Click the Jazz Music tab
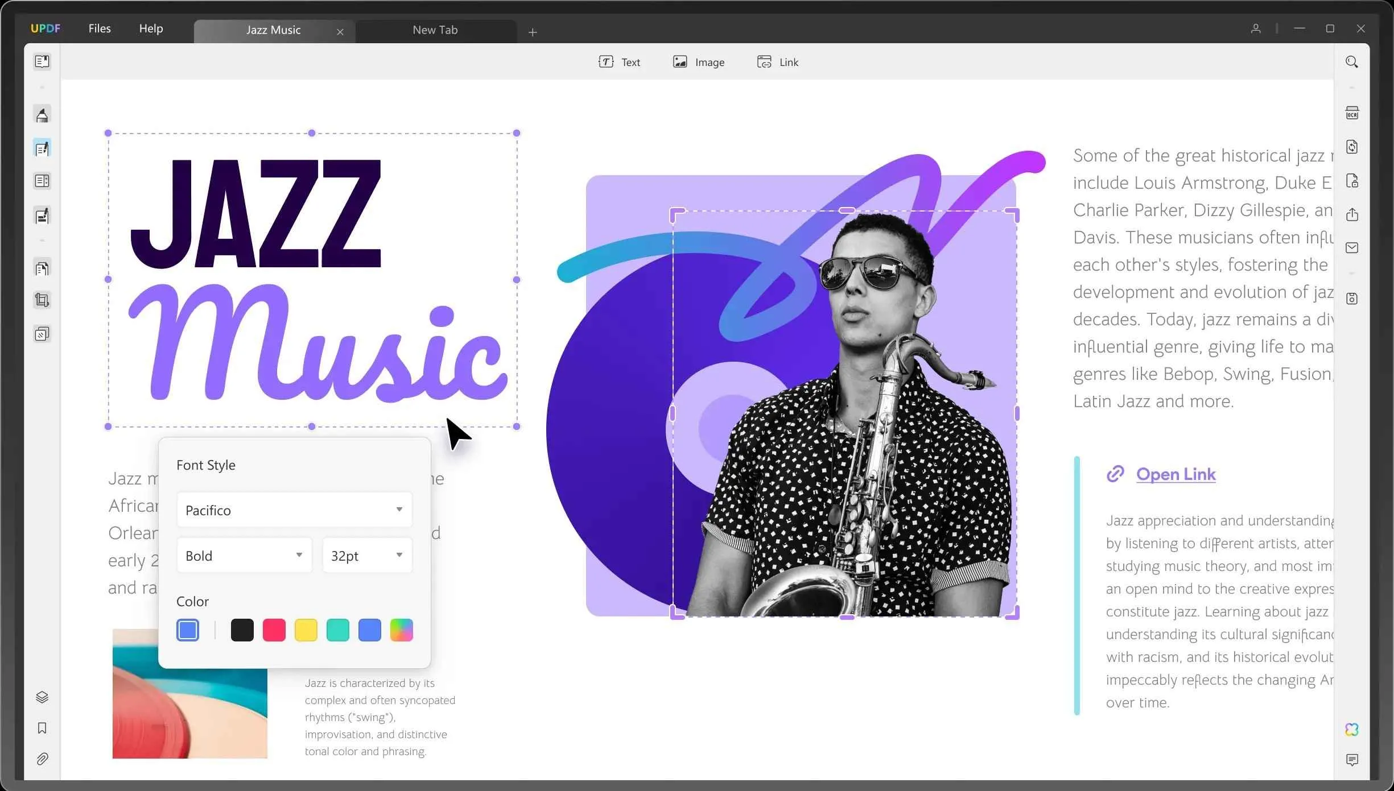This screenshot has height=791, width=1394. [271, 28]
